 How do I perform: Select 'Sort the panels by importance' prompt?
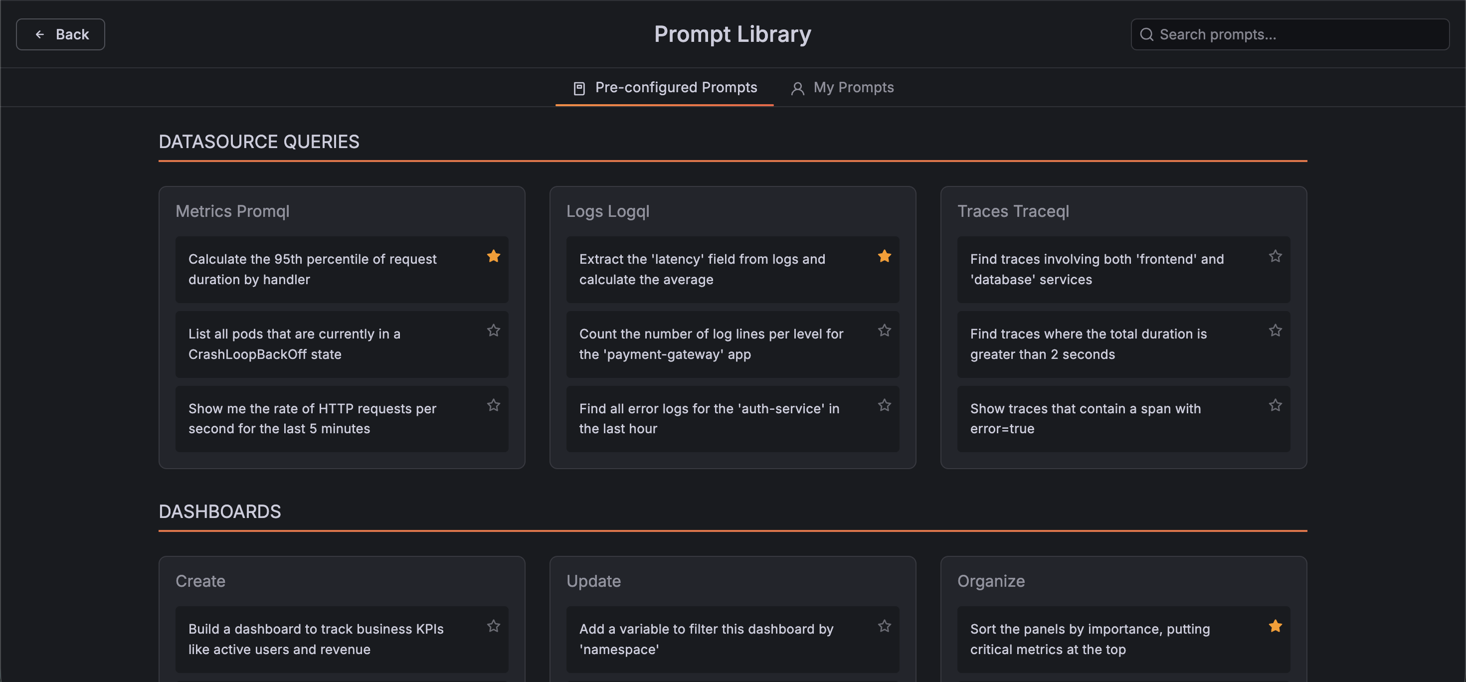click(x=1124, y=639)
